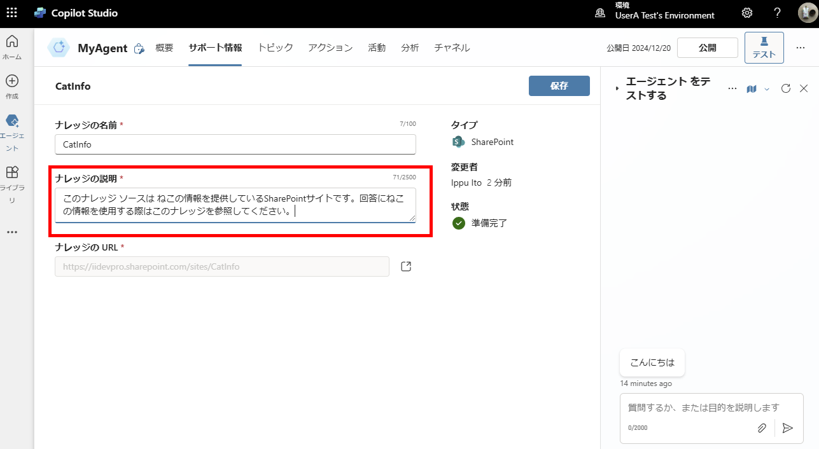Open knowledge URL in new window icon
The image size is (819, 449).
(406, 266)
